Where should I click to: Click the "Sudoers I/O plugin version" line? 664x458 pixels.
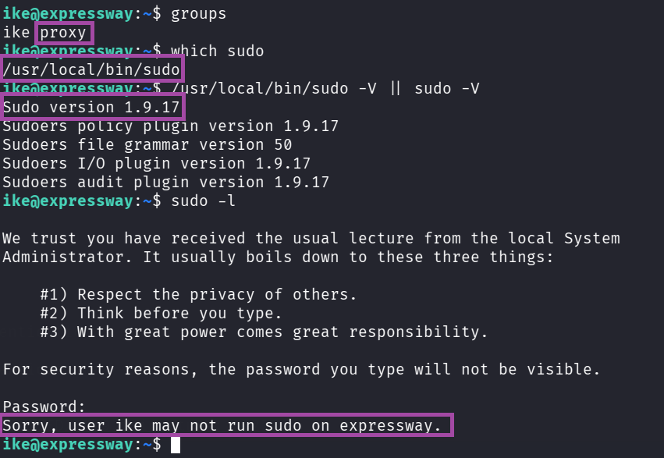click(x=156, y=163)
